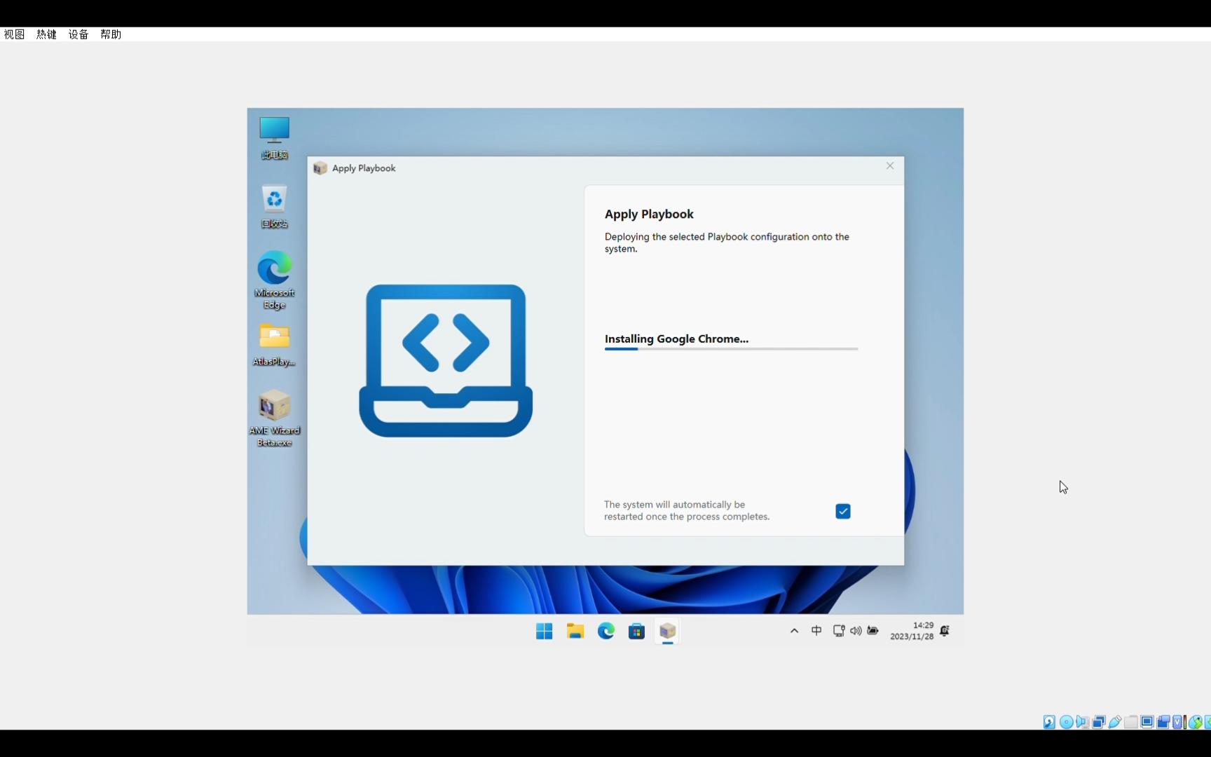The image size is (1211, 757).
Task: Open the 热键 menu
Action: [x=46, y=34]
